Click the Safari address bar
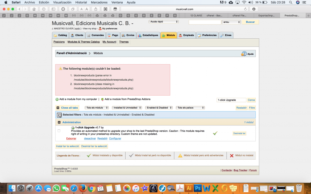The width and height of the screenshot is (311, 194). click(184, 9)
